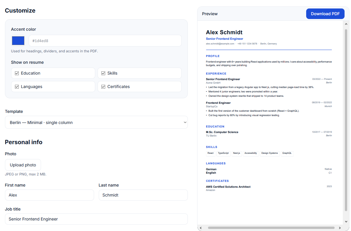Click the Frontend Engineer StartupCo job title
351x231 pixels.
click(218, 103)
